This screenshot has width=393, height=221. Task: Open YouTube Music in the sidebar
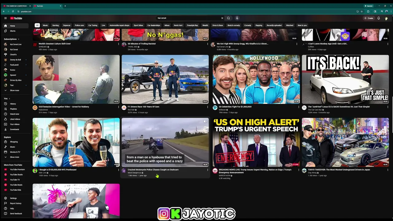16,185
